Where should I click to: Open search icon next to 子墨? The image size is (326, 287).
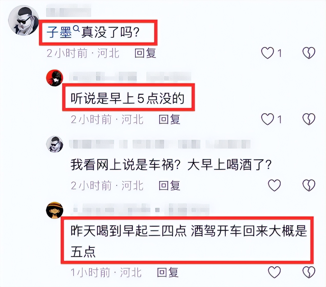[x=76, y=29]
